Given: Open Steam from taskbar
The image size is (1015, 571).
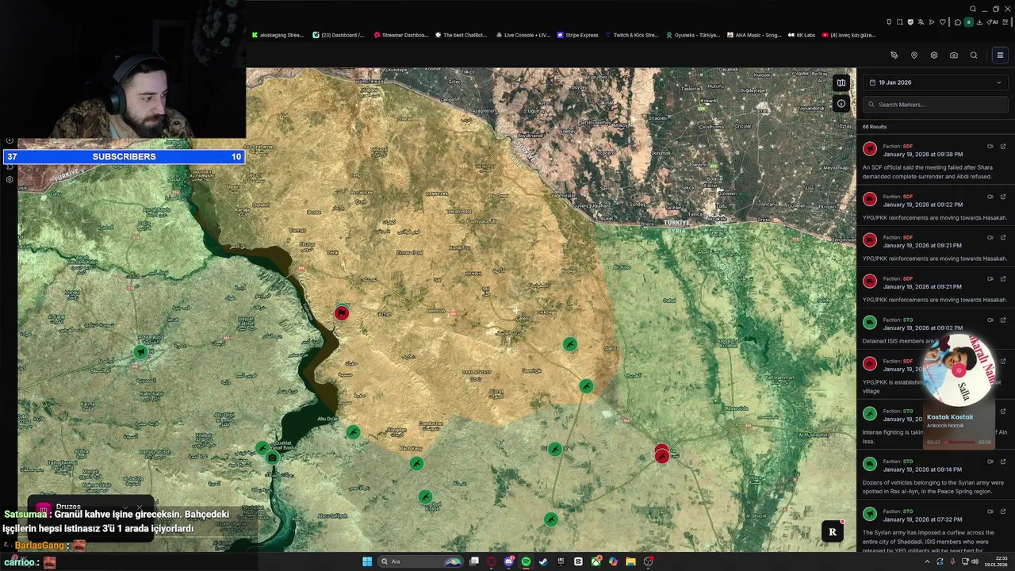Looking at the screenshot, I should (x=543, y=561).
